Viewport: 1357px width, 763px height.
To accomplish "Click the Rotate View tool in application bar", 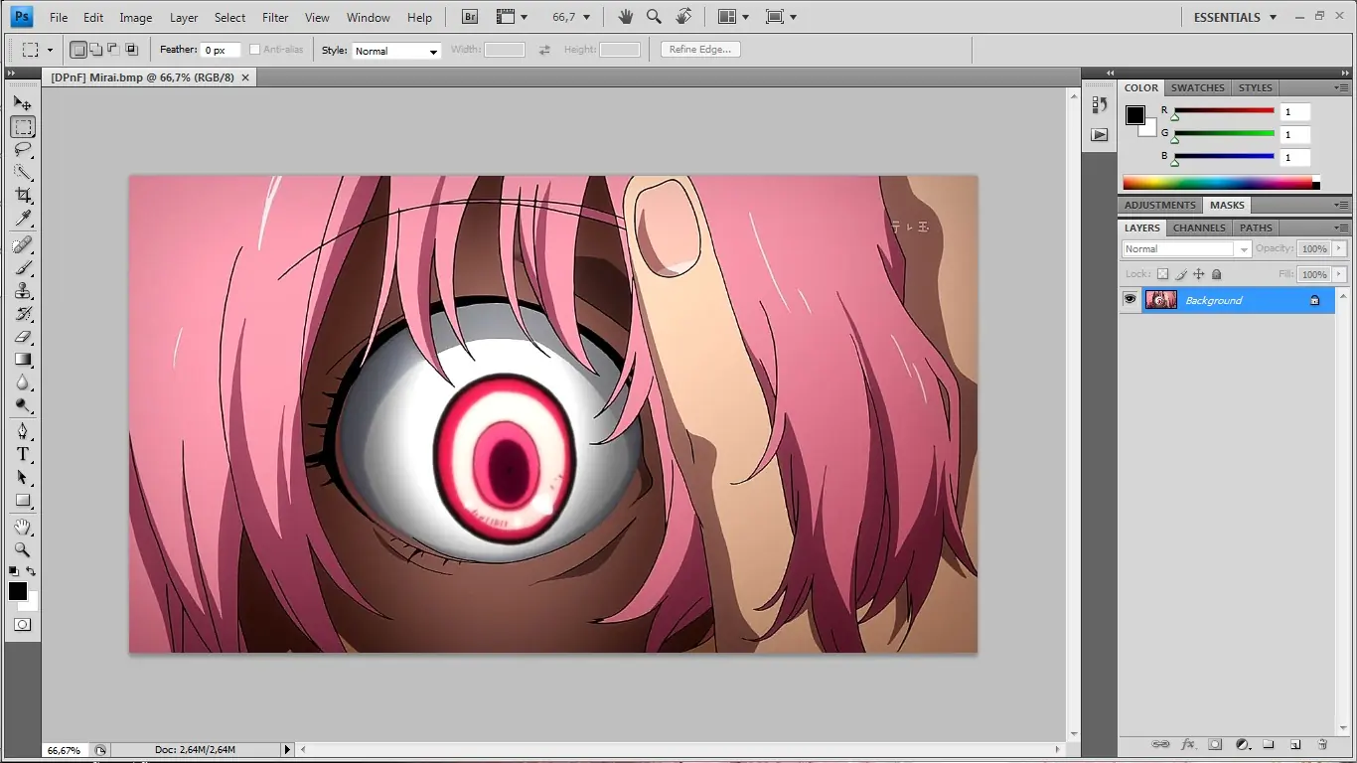I will click(x=683, y=17).
